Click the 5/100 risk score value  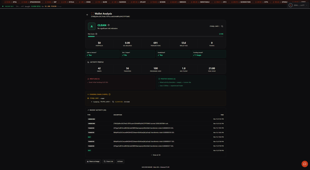click(x=221, y=34)
